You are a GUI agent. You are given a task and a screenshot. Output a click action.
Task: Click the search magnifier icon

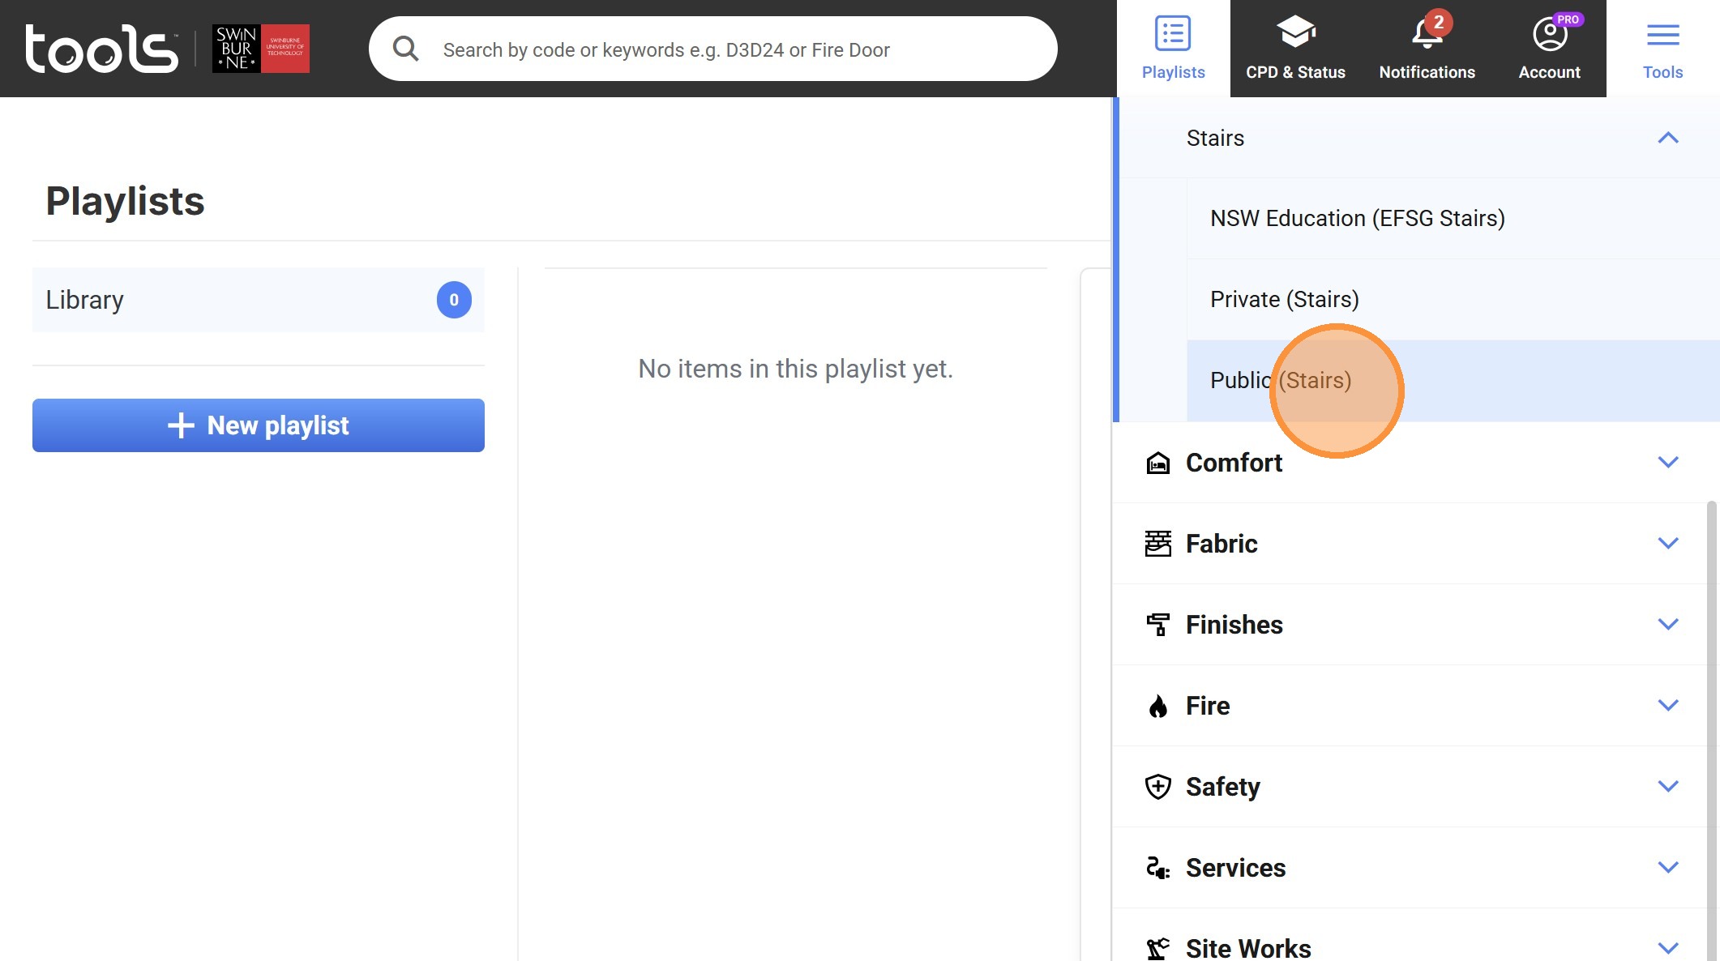click(x=405, y=49)
